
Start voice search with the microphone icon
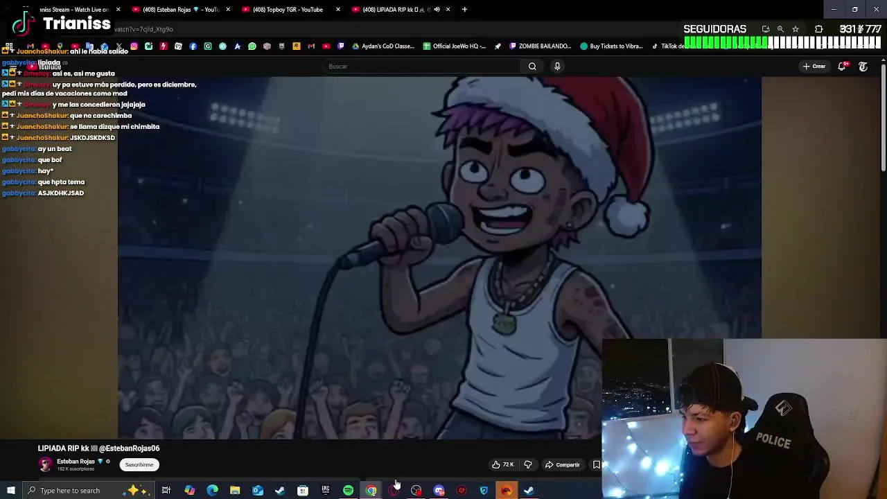[557, 67]
